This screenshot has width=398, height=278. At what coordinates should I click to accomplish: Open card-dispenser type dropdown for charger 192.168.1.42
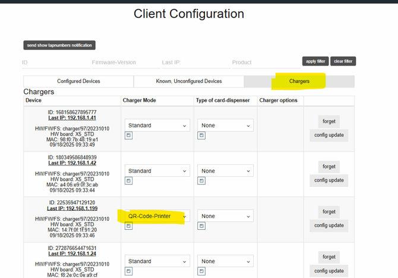click(x=225, y=171)
